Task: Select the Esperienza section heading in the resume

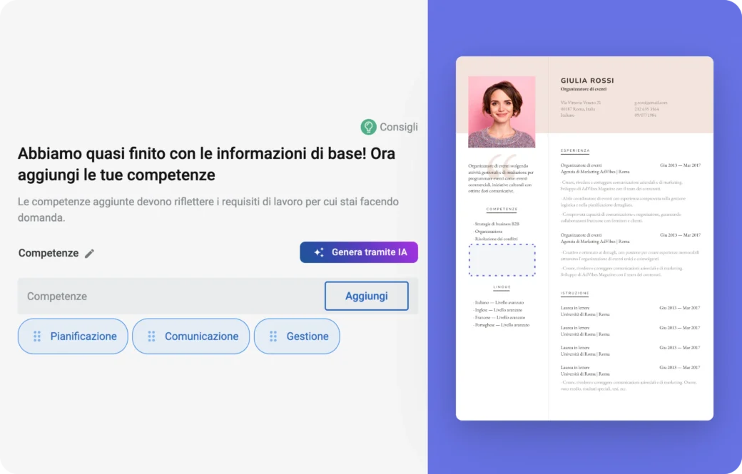Action: coord(575,151)
